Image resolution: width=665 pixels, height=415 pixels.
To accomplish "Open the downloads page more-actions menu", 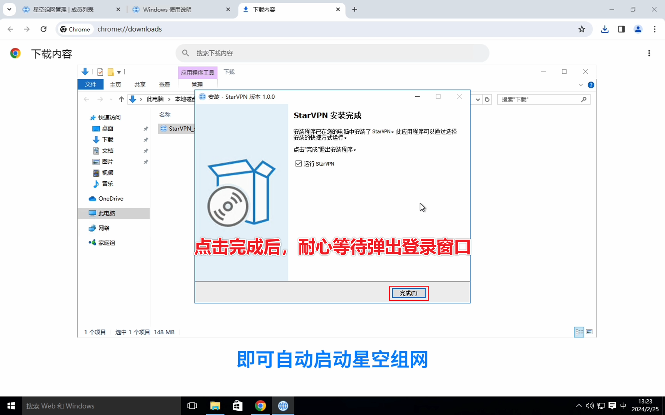I will tap(649, 53).
